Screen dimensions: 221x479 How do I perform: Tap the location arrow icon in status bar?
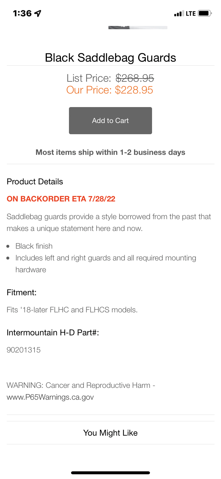tap(38, 13)
